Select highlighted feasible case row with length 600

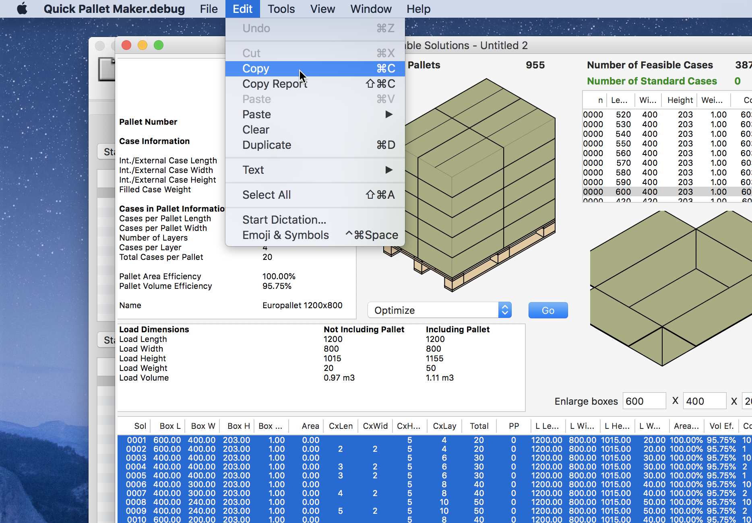pos(667,192)
